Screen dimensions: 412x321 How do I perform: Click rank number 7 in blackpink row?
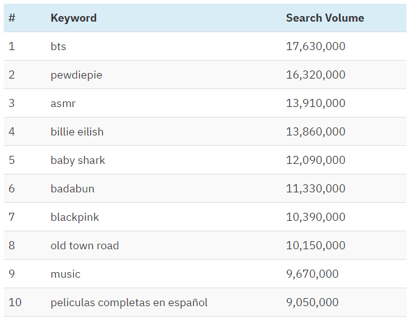pyautogui.click(x=12, y=217)
